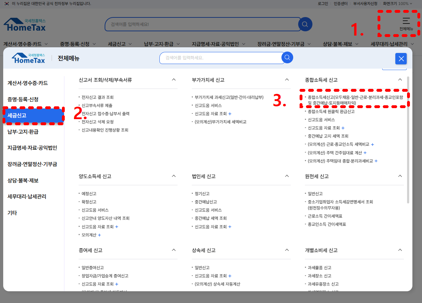Open 종교인소득 간이세액표
This screenshot has width=422, height=303.
pyautogui.click(x=327, y=224)
